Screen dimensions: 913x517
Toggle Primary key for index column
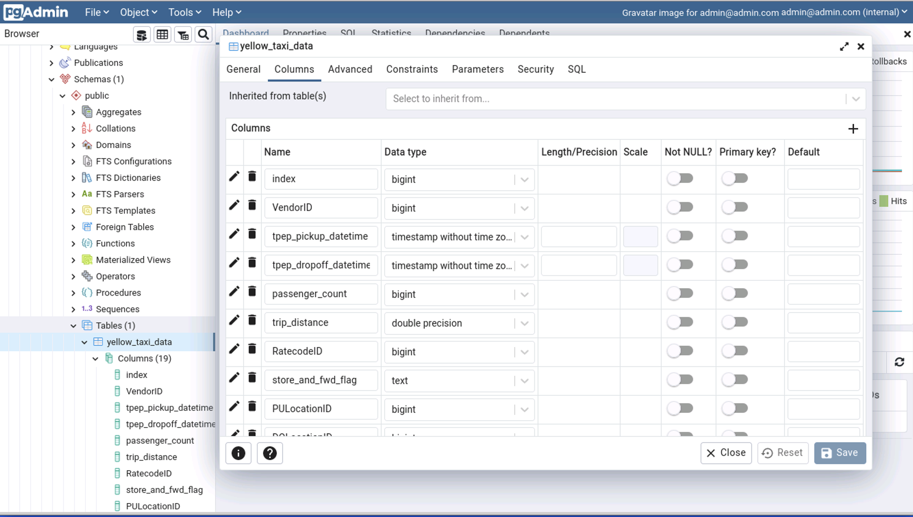[735, 179]
